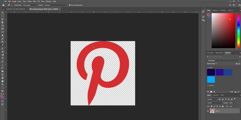241x120 pixels.
Task: Click foreground color swatch in toolbox
Action: click(x=2, y=96)
